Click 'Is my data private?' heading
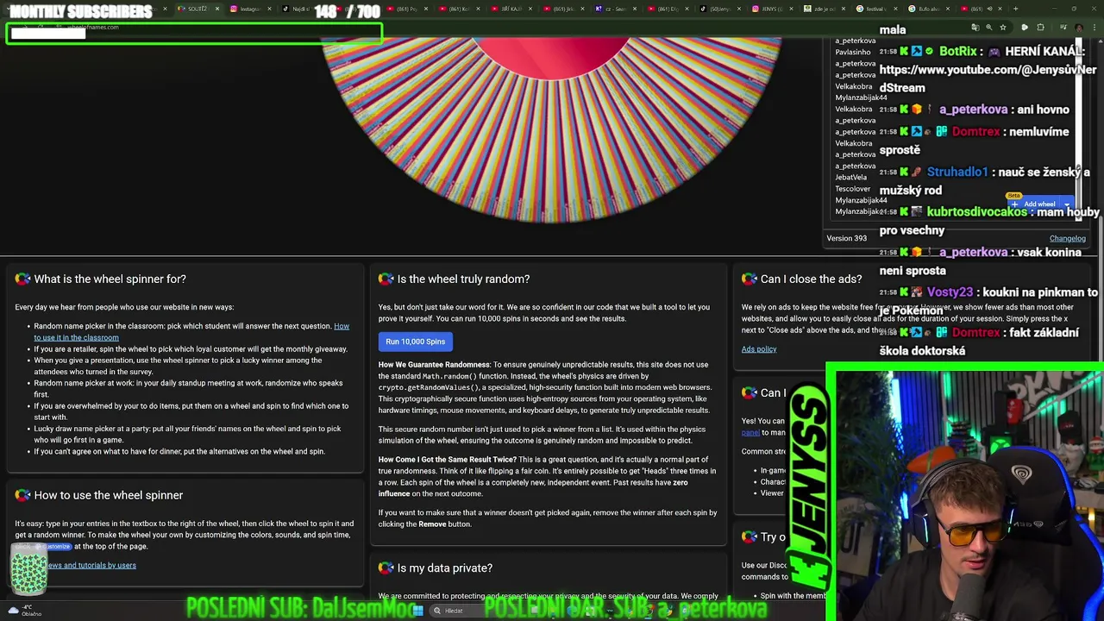1104x621 pixels. coord(445,568)
